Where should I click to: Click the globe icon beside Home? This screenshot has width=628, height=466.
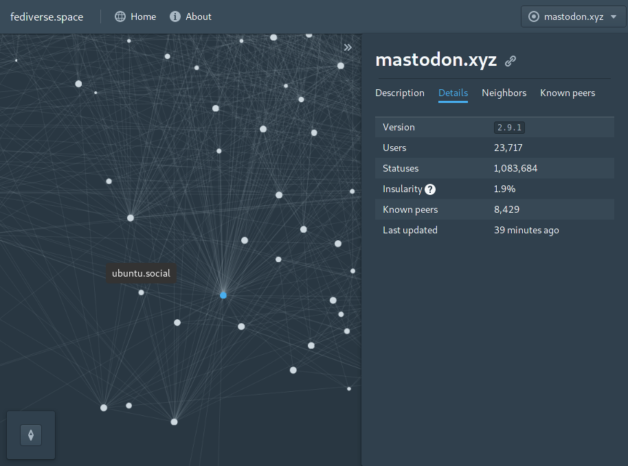click(x=120, y=16)
